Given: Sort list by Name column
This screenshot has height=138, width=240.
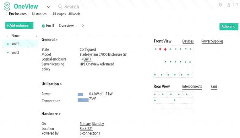Looking at the screenshot, I should (15, 36).
